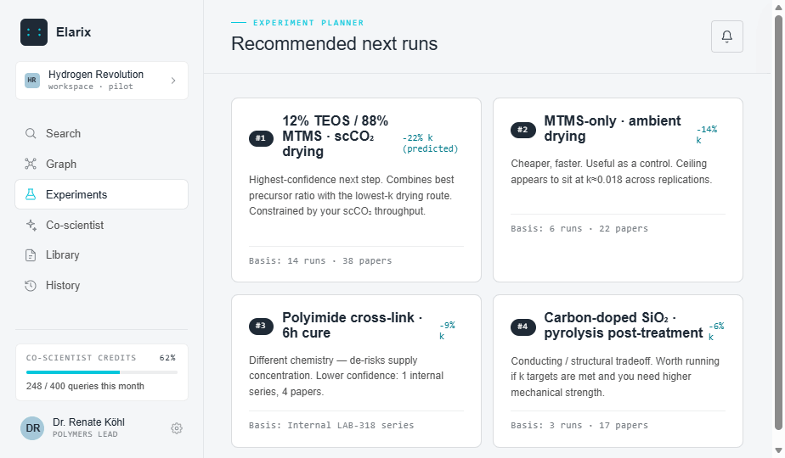This screenshot has width=785, height=458.
Task: Select the Experiments nav item
Action: [102, 194]
